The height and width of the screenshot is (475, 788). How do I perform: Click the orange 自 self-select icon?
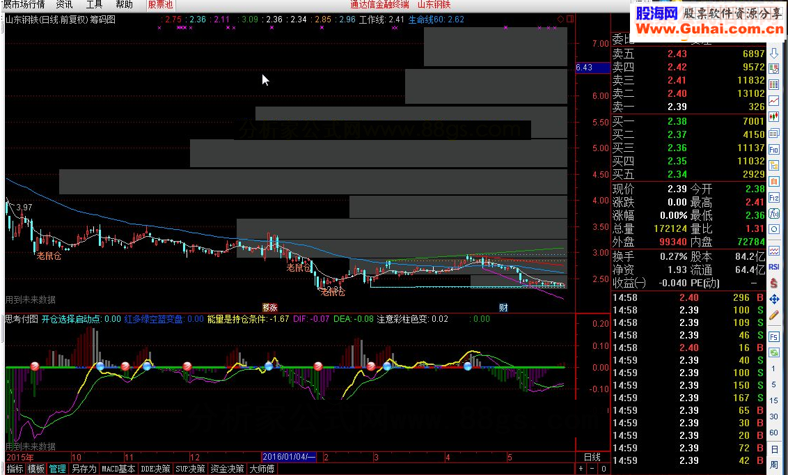(x=774, y=182)
